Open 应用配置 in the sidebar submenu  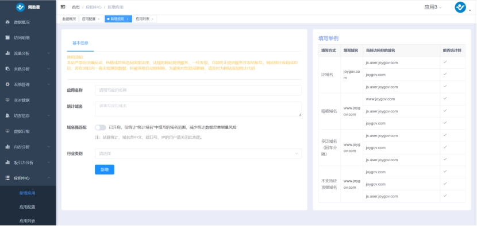[x=28, y=207]
